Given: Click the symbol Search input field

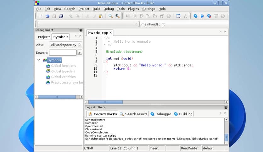Looking at the screenshot, I should [x=63, y=52].
